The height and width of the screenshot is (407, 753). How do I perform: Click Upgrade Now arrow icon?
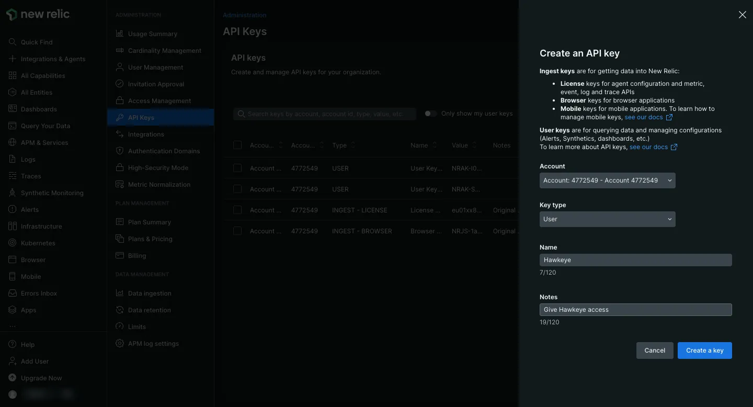pos(13,378)
